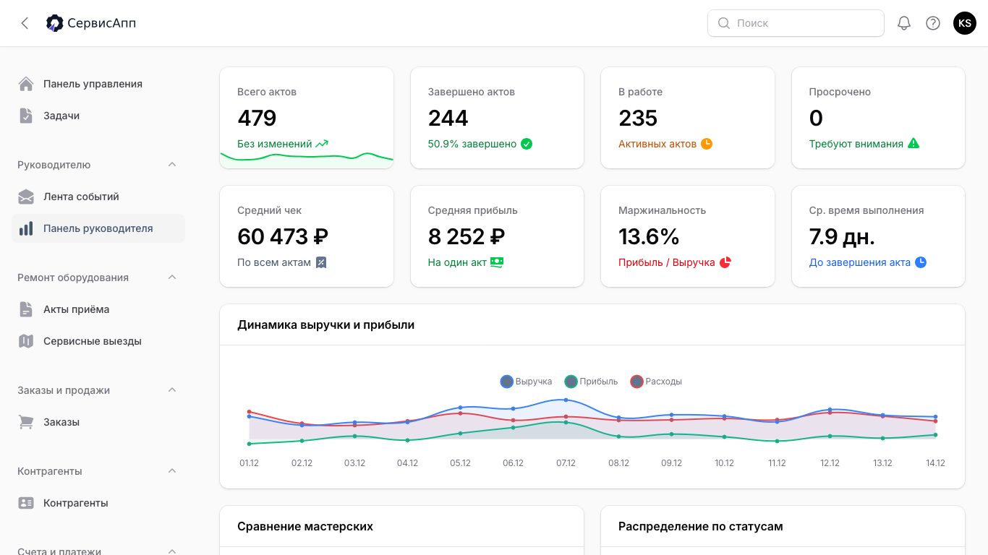Screen dimensions: 988x555
Task: Select Сервисные выезды icon
Action: coord(26,340)
